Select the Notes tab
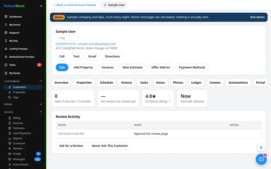The width and height of the screenshot is (271, 169). (x=160, y=83)
